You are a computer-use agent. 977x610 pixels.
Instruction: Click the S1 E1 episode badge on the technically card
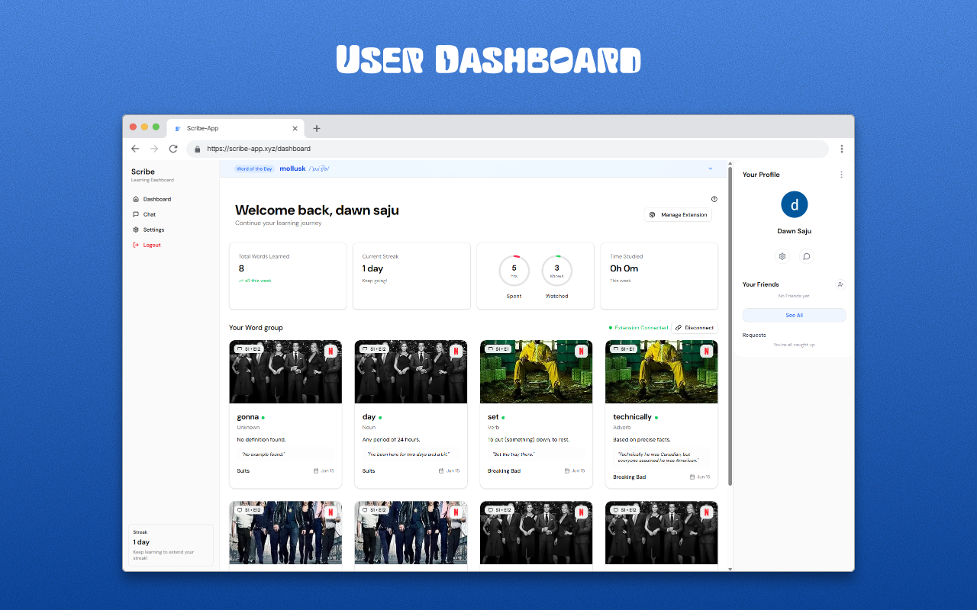click(x=624, y=348)
